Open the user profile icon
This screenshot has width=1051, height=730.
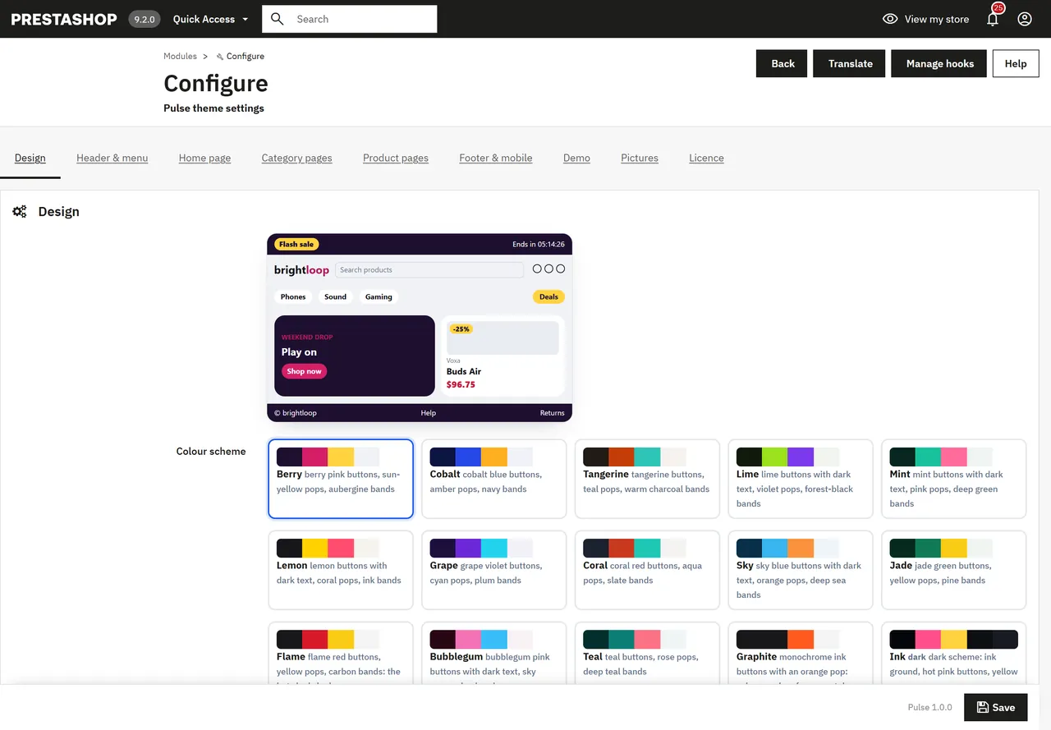pyautogui.click(x=1025, y=19)
